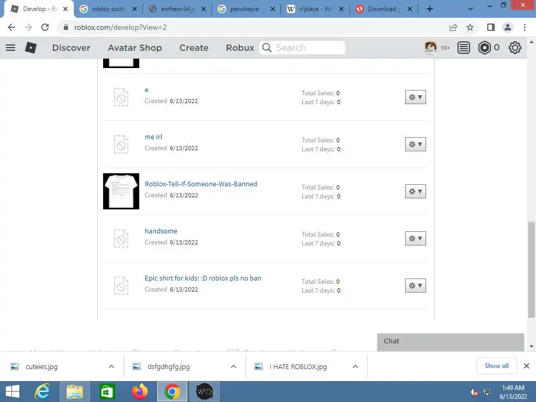Click the Chrome taskbar icon
The width and height of the screenshot is (536, 402).
pyautogui.click(x=172, y=392)
